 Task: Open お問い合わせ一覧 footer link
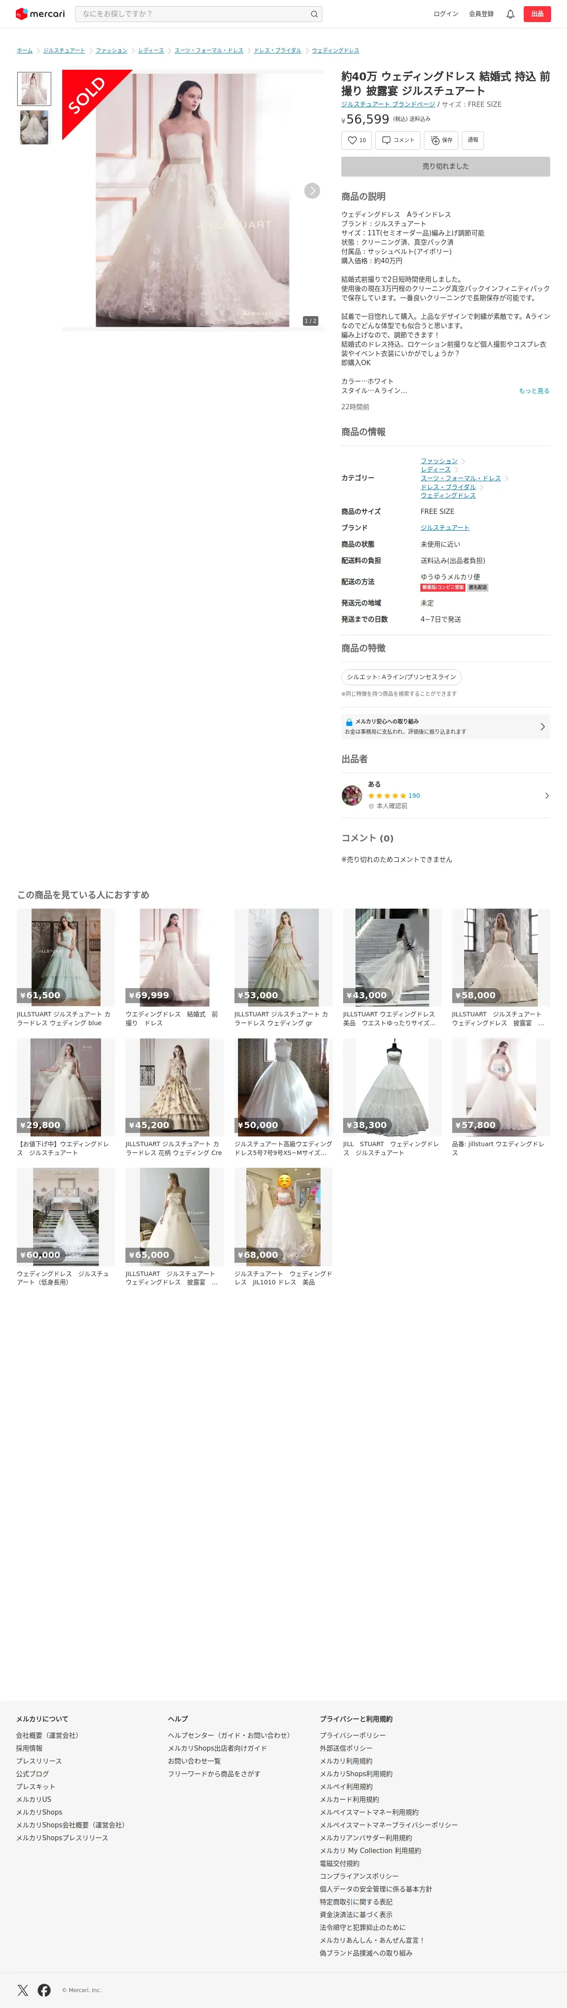[194, 1761]
